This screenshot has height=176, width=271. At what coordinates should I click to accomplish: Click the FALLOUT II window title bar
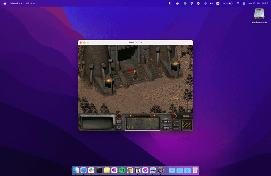pos(135,42)
